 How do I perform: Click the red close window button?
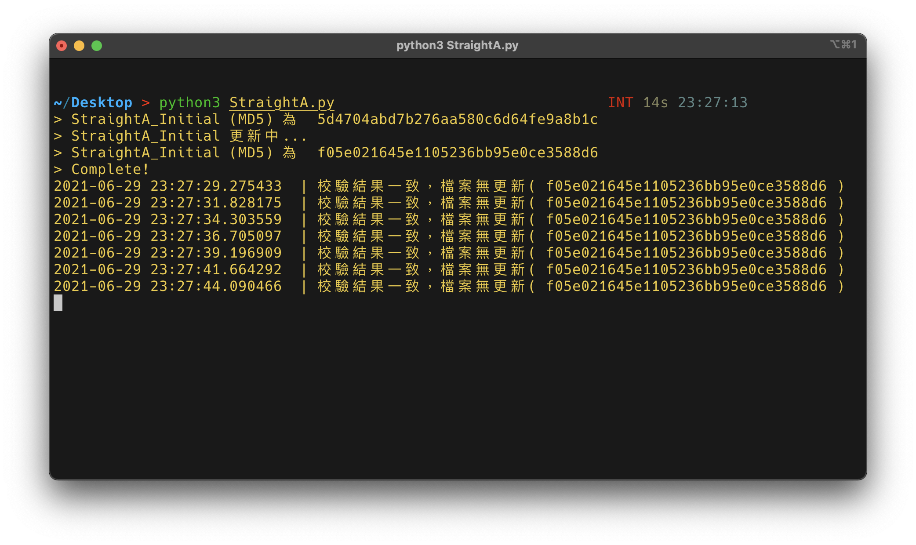tap(62, 46)
